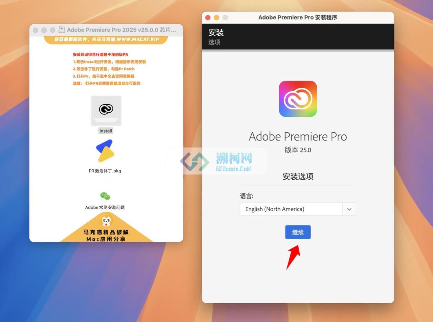Click the 版本 25.0 version text
The width and height of the screenshot is (433, 322).
[298, 150]
